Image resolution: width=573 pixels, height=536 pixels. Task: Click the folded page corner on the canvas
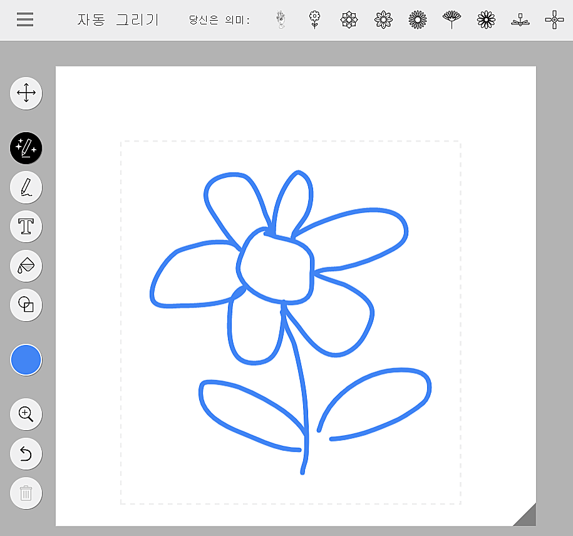coord(525,515)
